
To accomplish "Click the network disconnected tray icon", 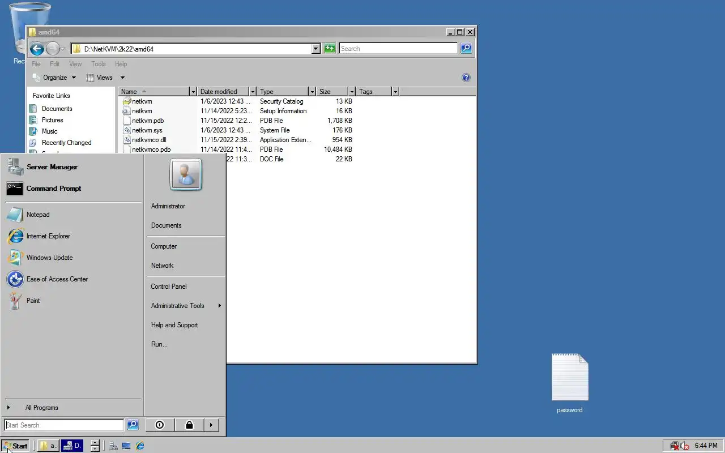I will (675, 446).
